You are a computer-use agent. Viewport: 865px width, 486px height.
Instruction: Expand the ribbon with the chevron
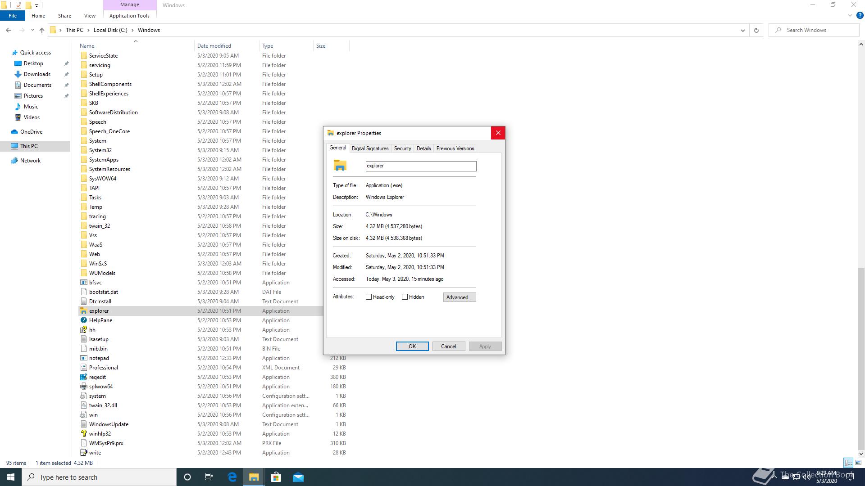point(850,15)
